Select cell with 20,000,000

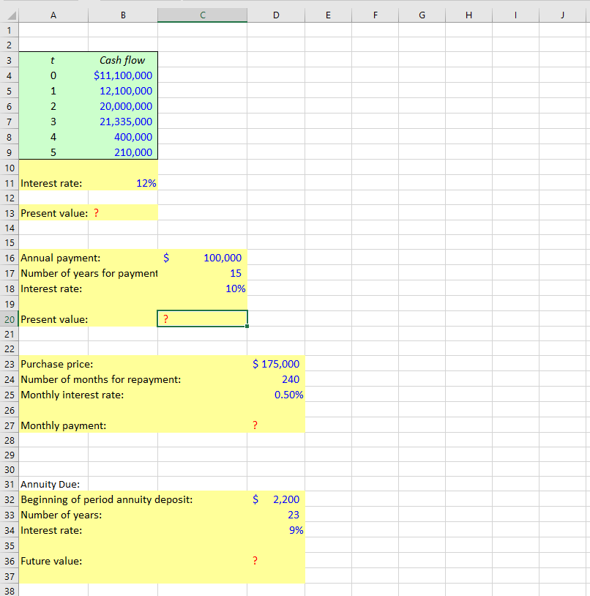(123, 106)
